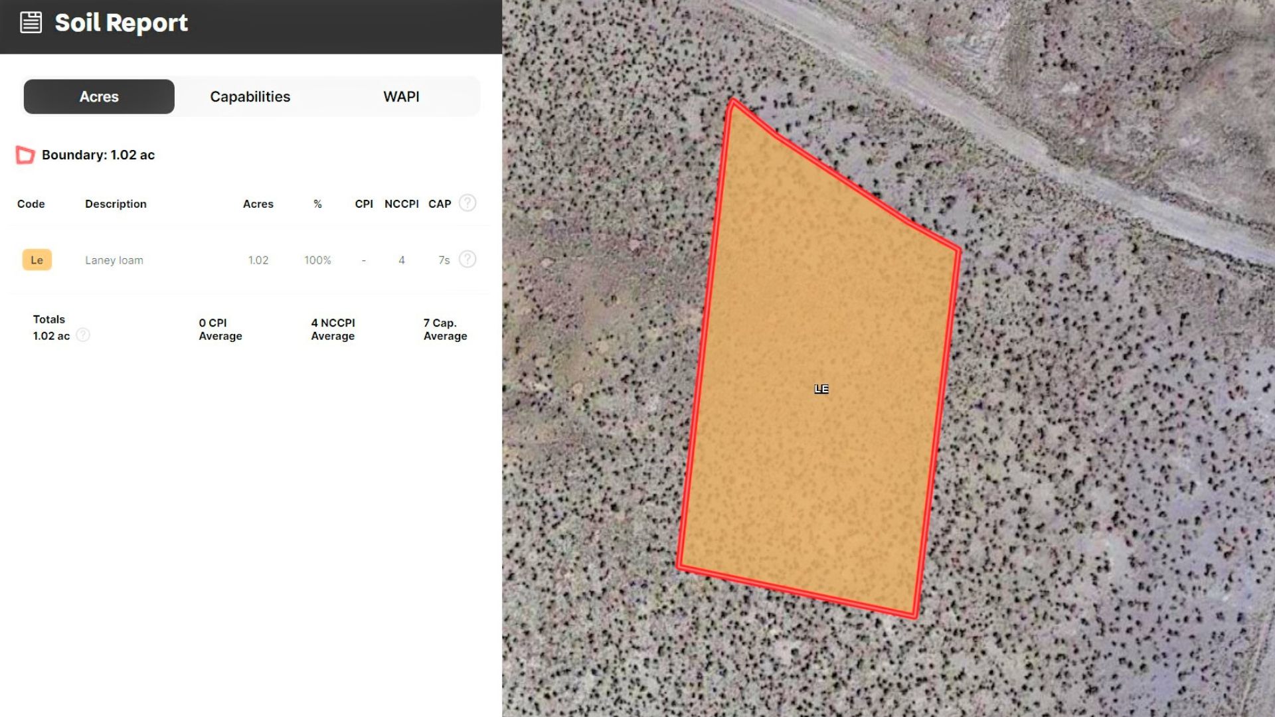
Task: Click the Code column header
Action: (31, 204)
